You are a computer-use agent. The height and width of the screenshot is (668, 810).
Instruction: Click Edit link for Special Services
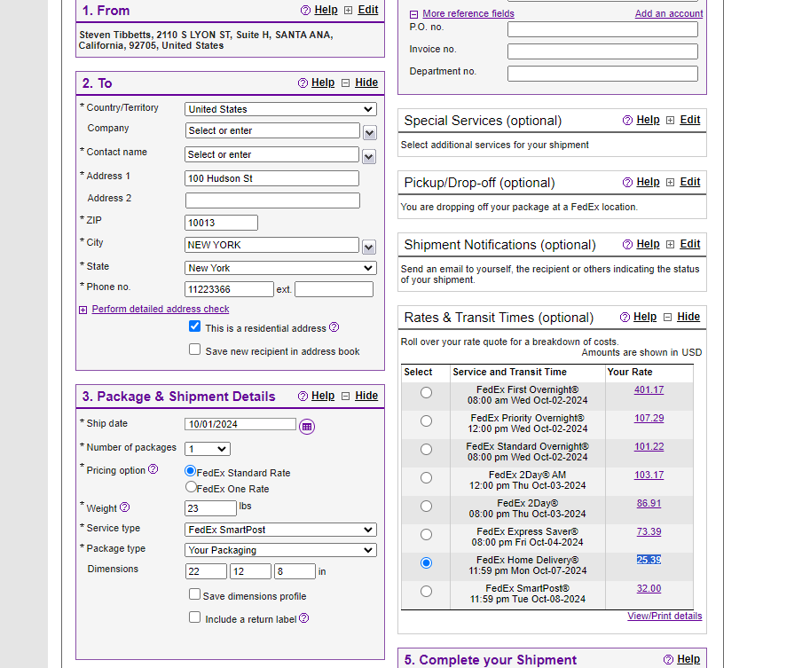tap(689, 120)
